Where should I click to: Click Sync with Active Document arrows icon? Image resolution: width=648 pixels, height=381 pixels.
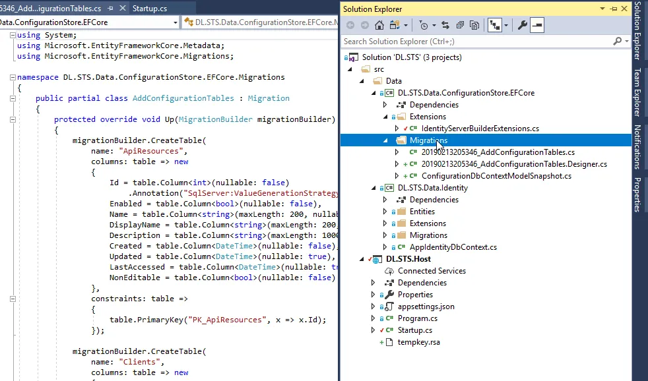[x=445, y=25]
